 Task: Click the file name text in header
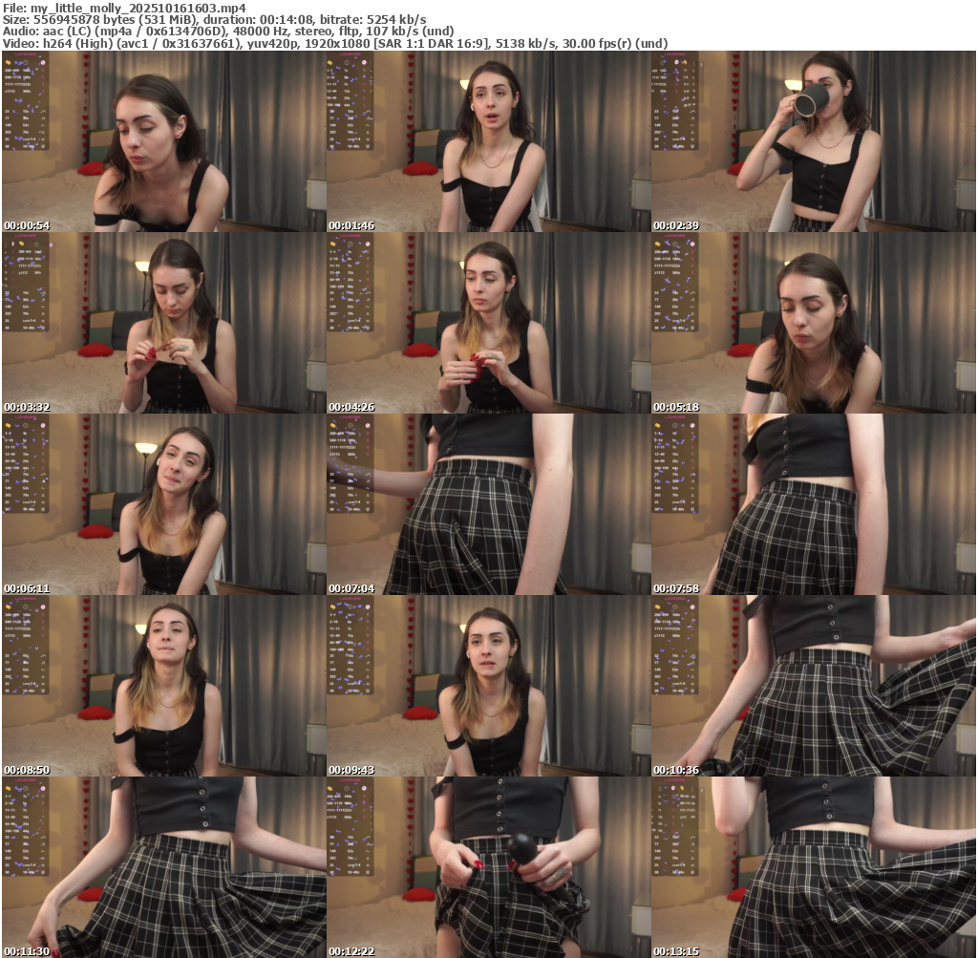pos(124,8)
